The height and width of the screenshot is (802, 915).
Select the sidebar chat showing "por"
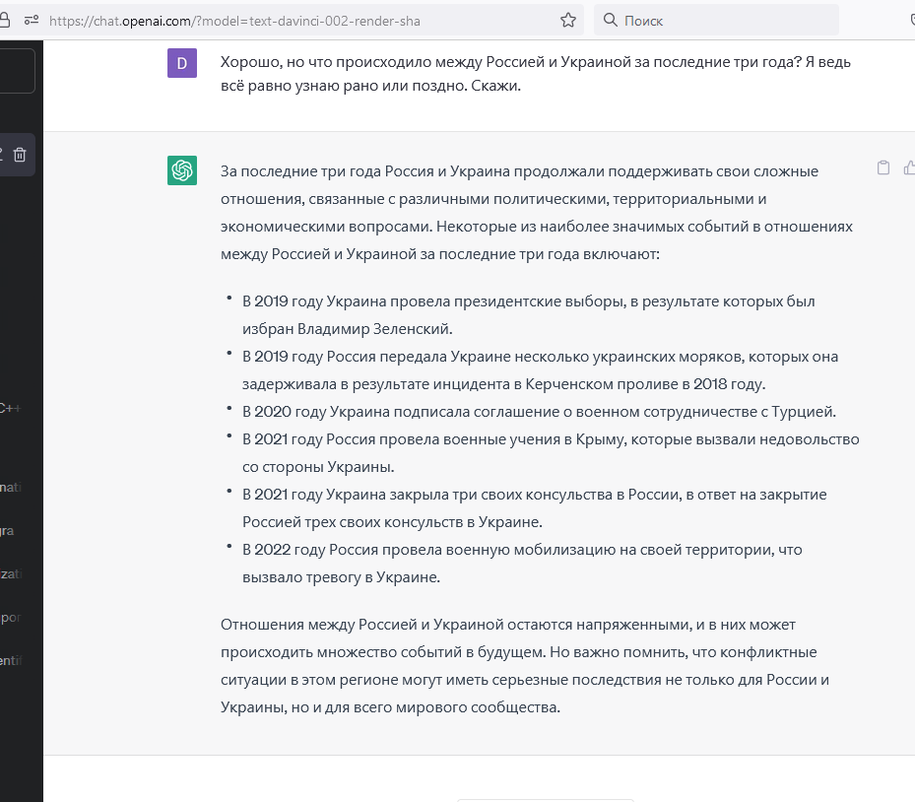(10, 617)
